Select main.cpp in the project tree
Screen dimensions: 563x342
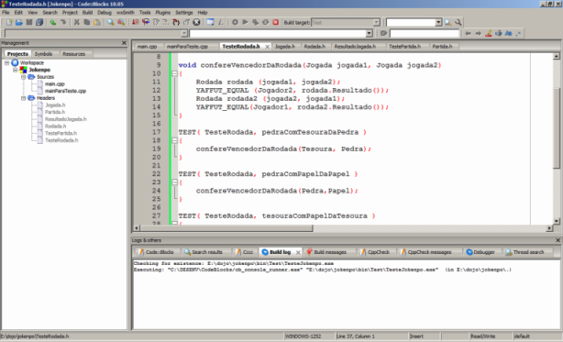[55, 84]
